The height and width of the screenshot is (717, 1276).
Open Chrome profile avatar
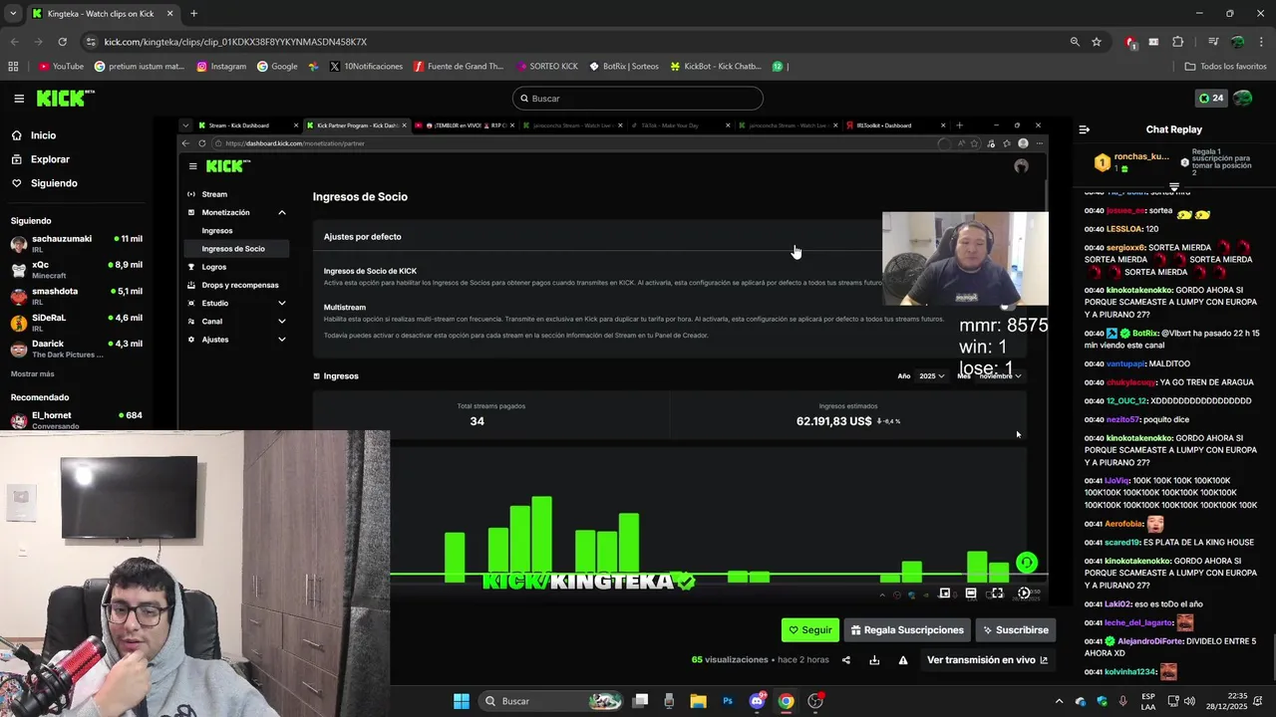click(x=1237, y=42)
